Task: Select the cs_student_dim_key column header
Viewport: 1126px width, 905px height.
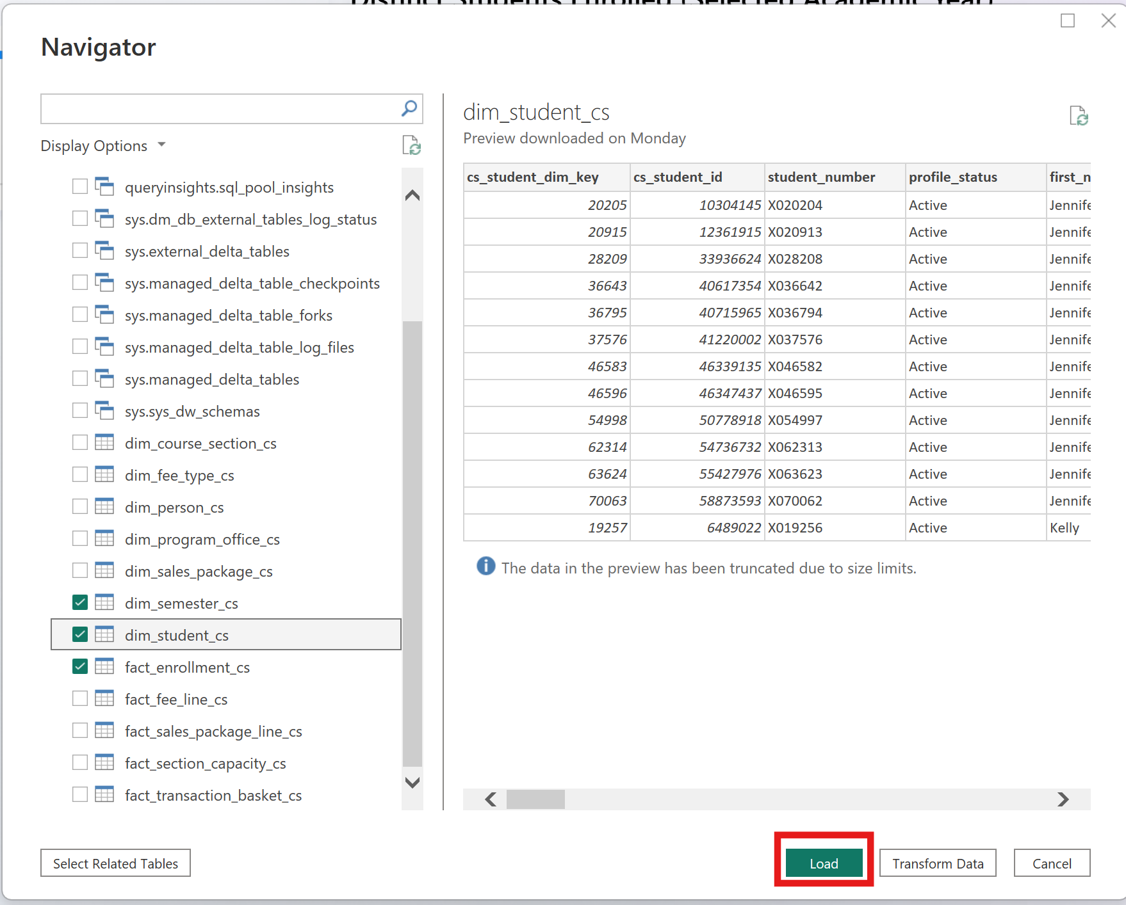Action: tap(547, 177)
